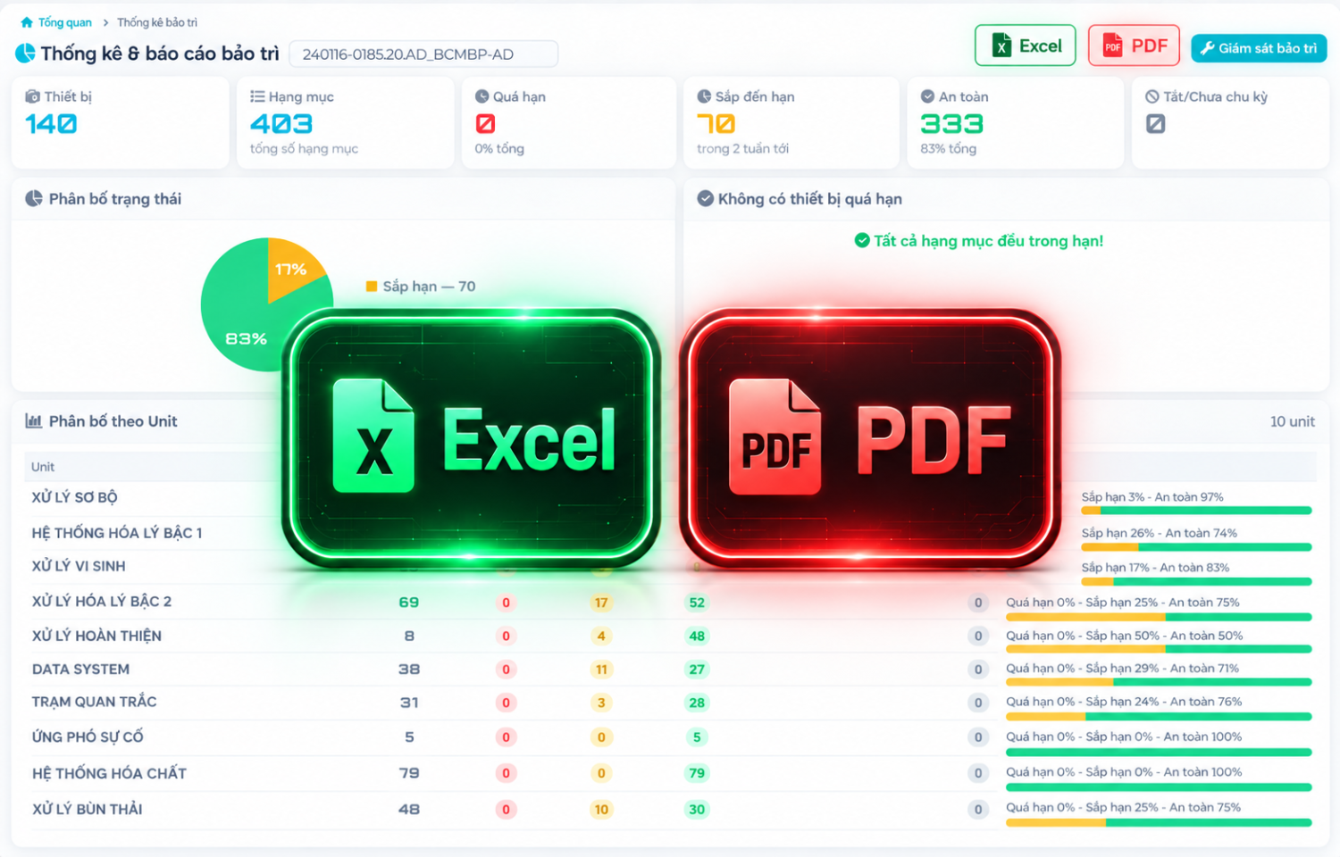Click the list icon on Hạng mục card
This screenshot has height=857, width=1340.
tap(257, 96)
